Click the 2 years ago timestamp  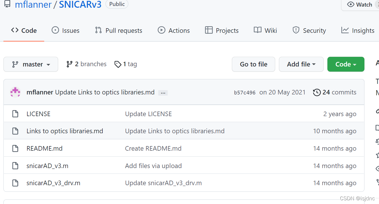tap(340, 114)
